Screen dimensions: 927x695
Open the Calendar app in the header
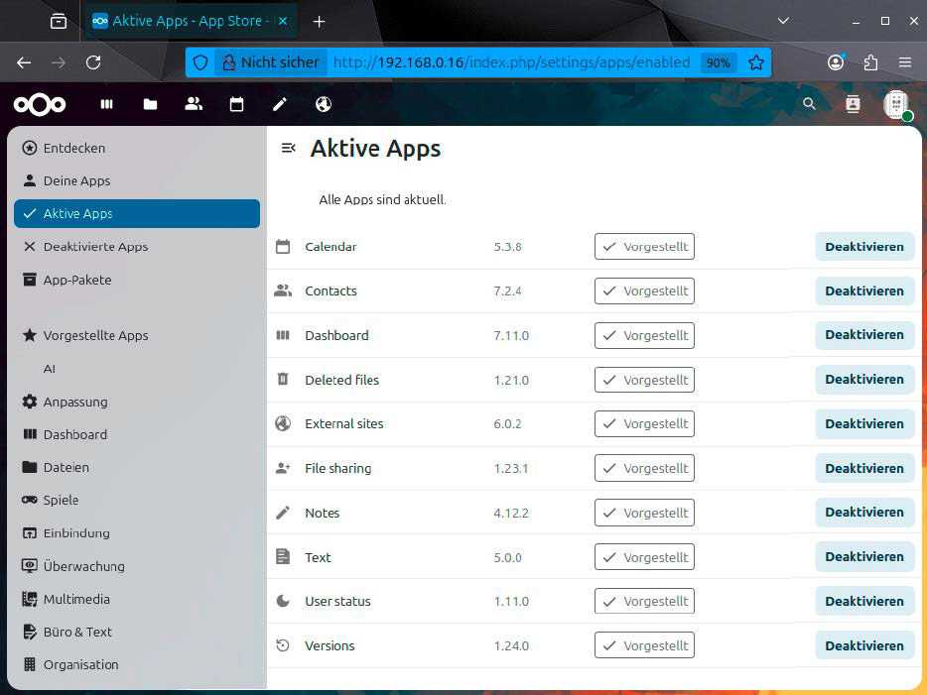point(236,104)
